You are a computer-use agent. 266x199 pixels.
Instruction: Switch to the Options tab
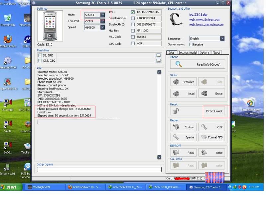(x=204, y=53)
